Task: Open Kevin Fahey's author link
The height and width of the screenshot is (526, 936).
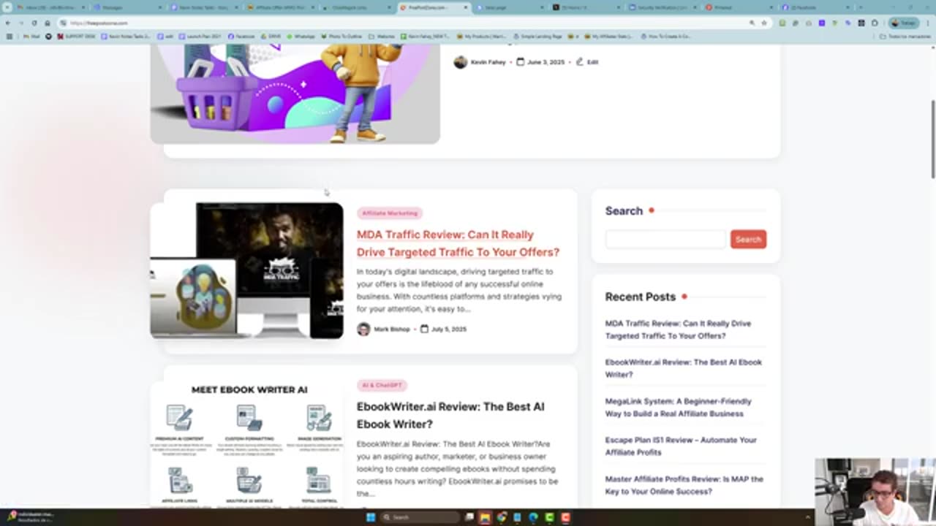Action: pyautogui.click(x=488, y=62)
